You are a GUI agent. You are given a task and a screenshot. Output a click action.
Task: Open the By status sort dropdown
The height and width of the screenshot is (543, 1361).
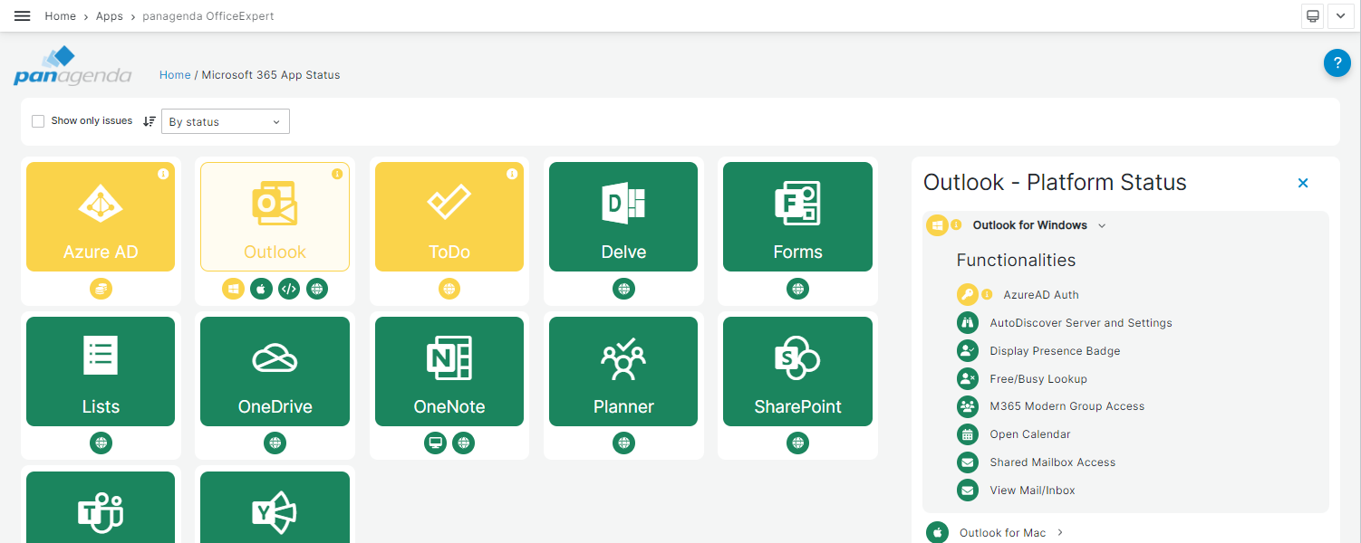(226, 121)
